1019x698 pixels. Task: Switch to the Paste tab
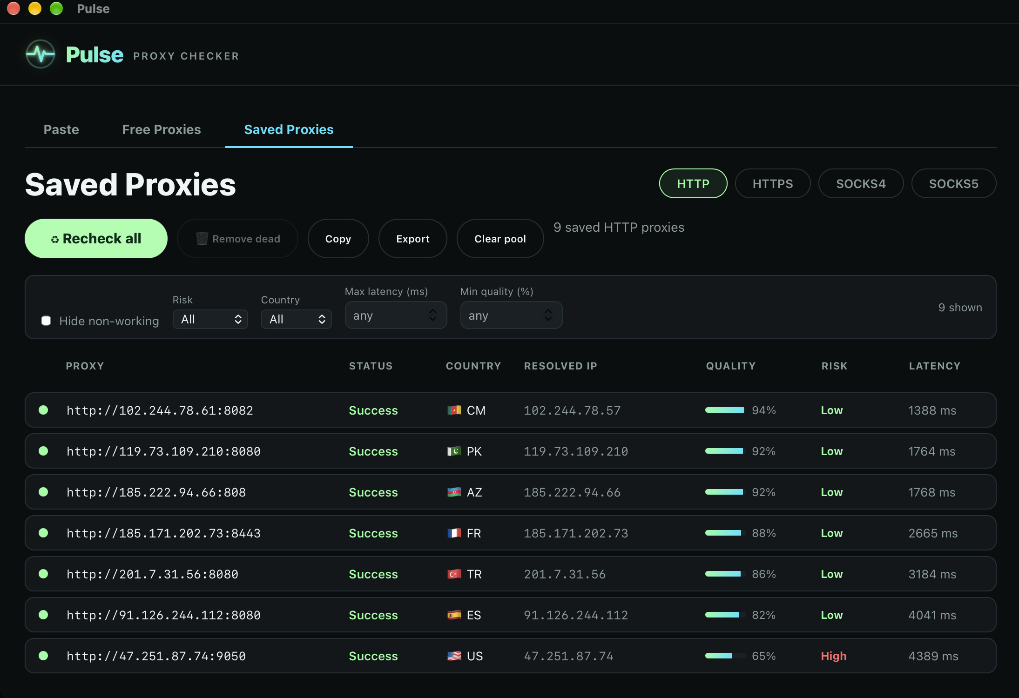[x=61, y=129]
